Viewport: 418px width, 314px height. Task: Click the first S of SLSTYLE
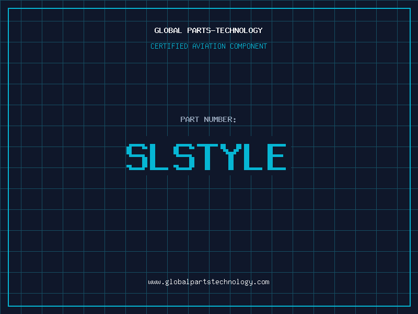[137, 157]
